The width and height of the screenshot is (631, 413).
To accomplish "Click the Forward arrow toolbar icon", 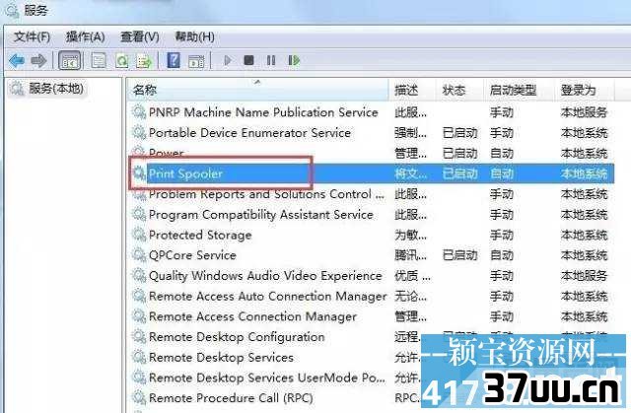I will (38, 61).
